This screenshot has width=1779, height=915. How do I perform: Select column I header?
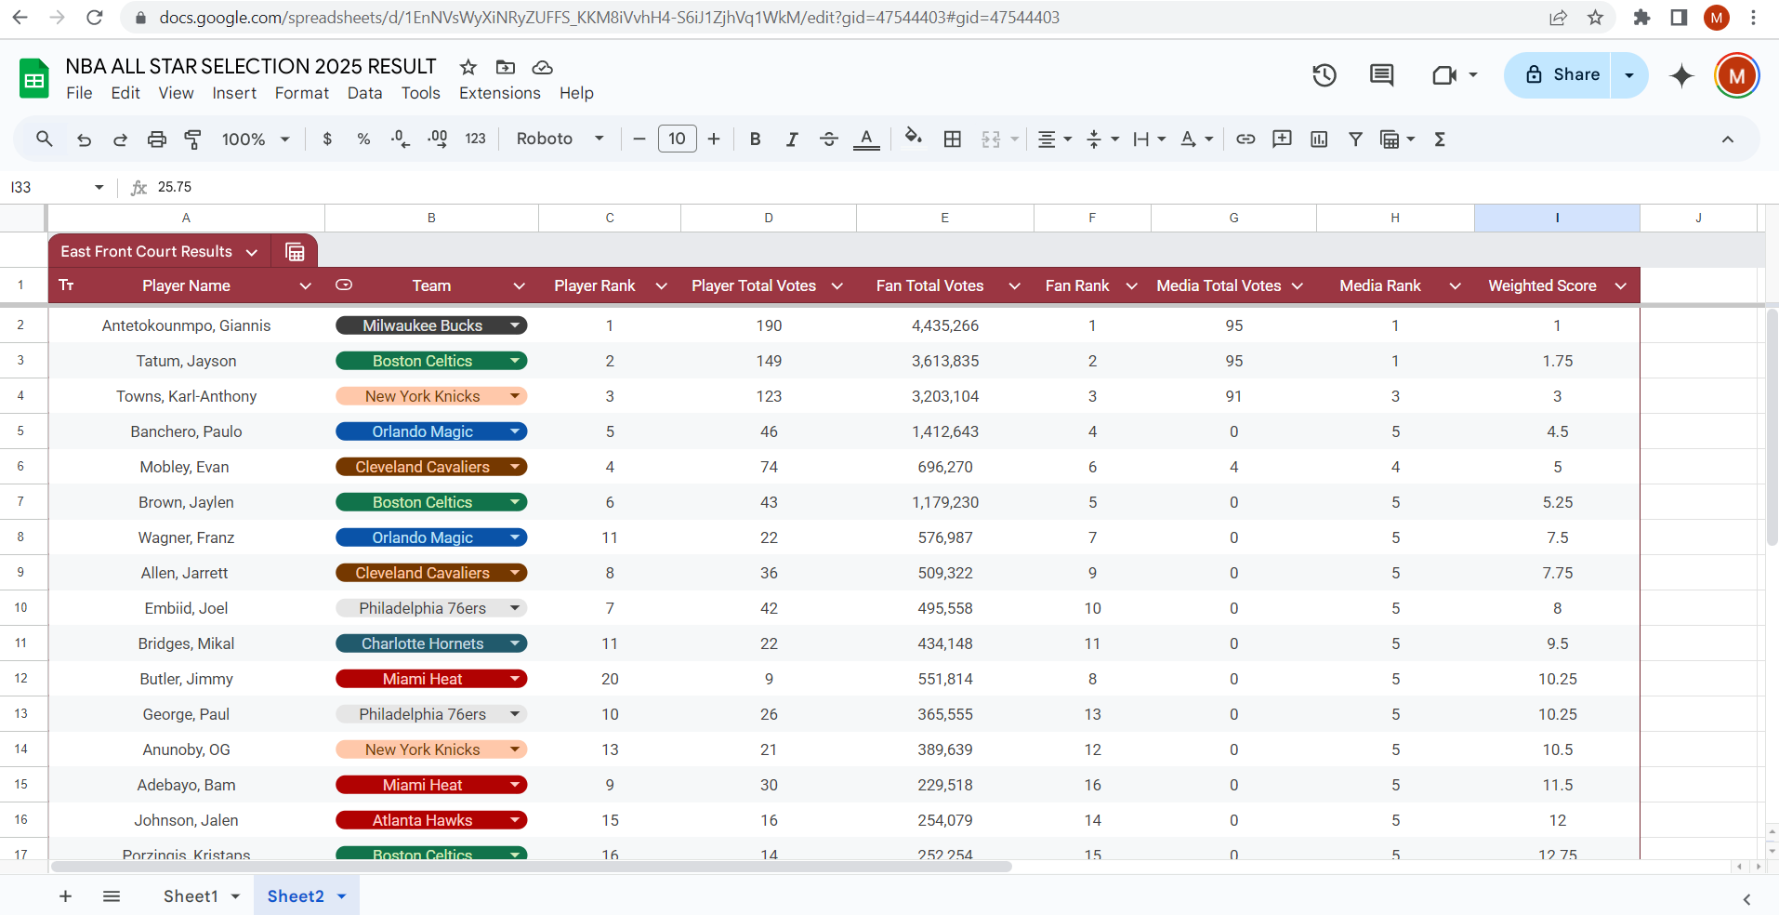point(1557,218)
